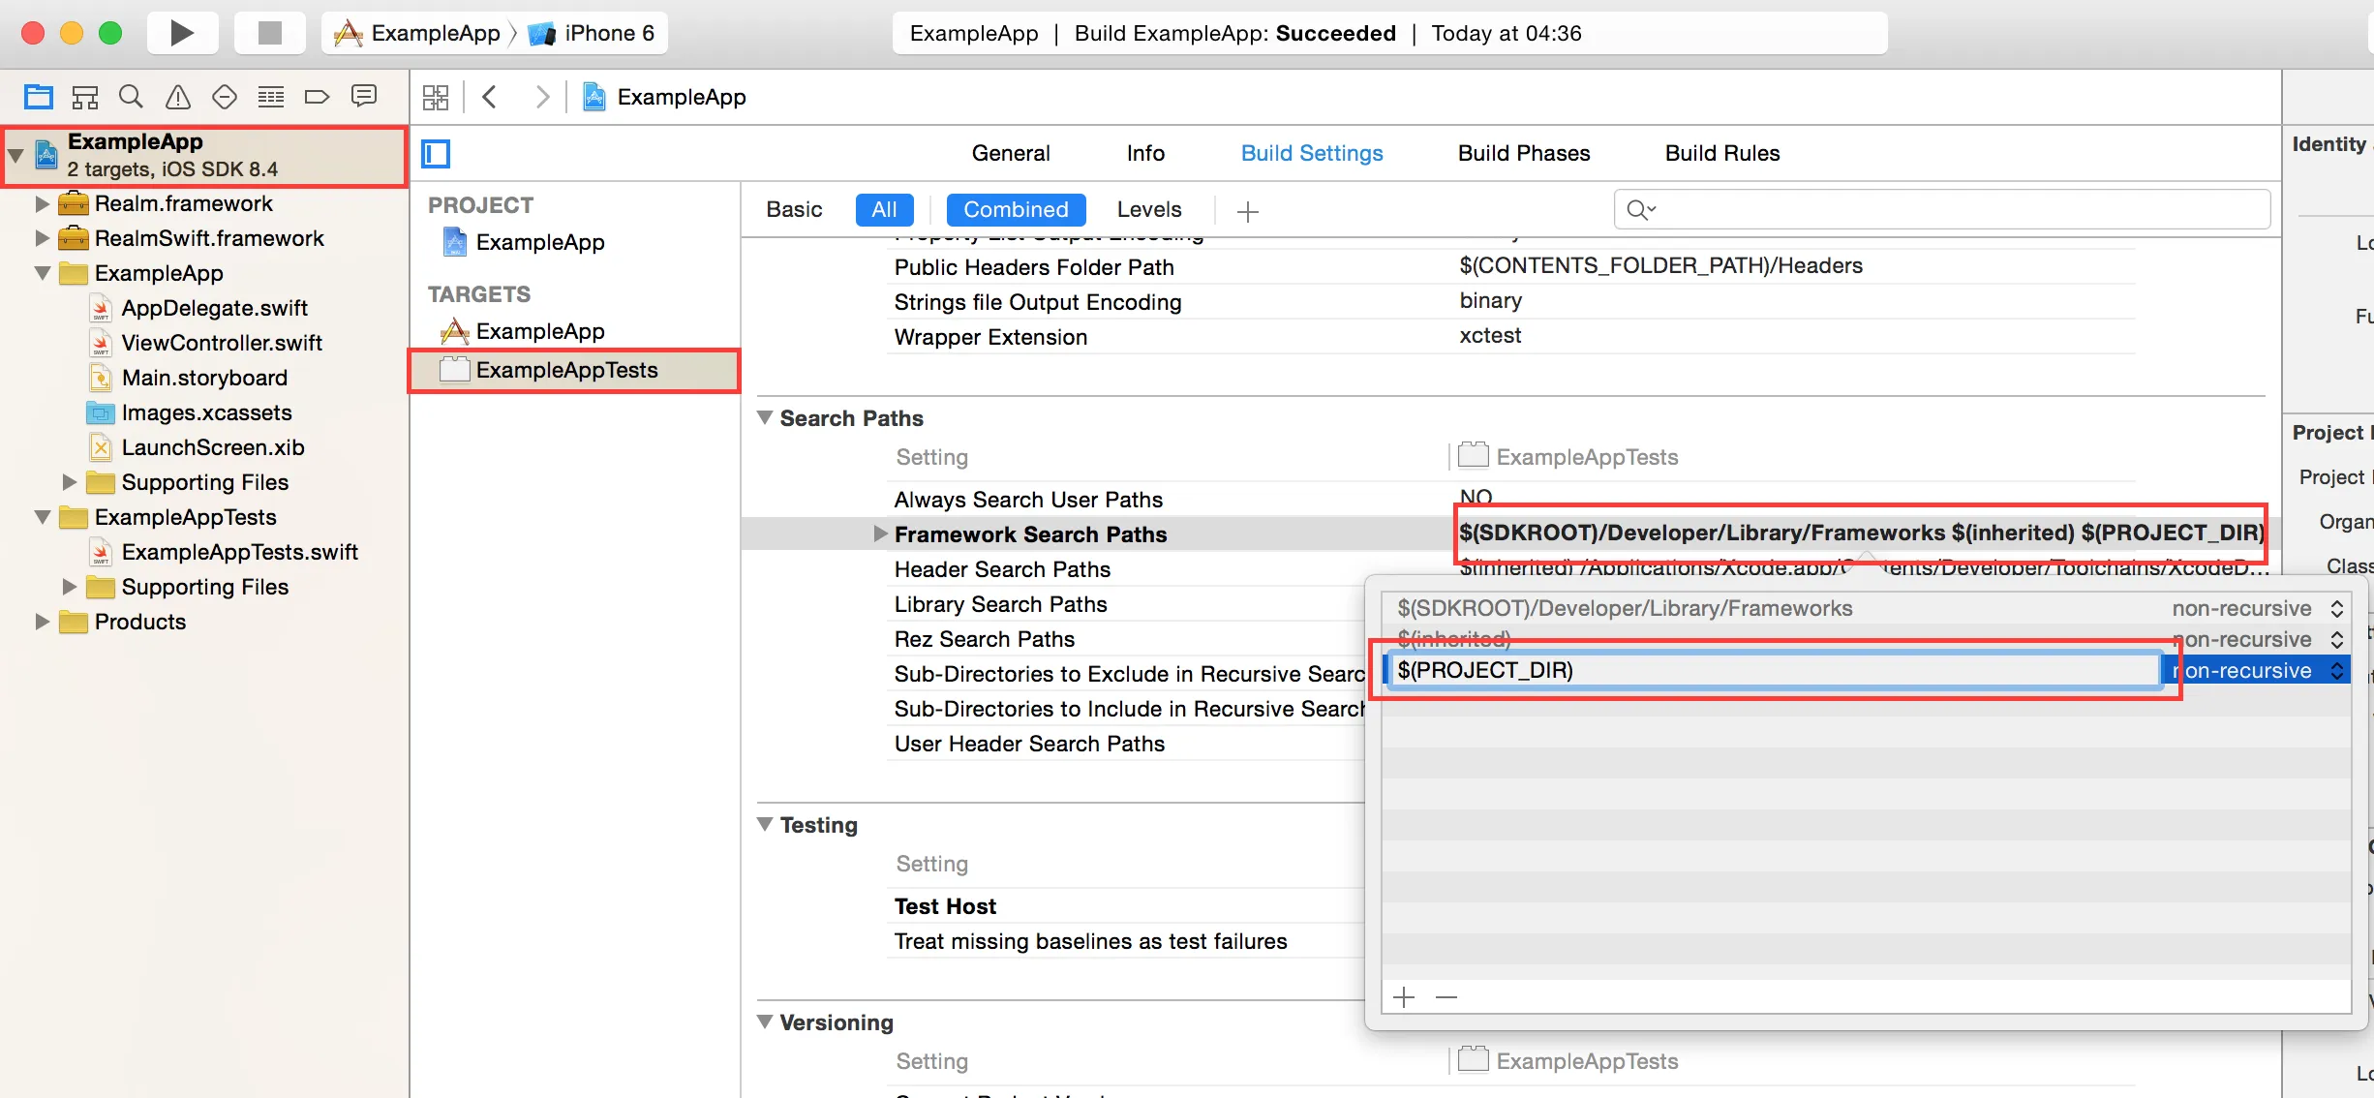Expand the Realm.framework group

42,204
